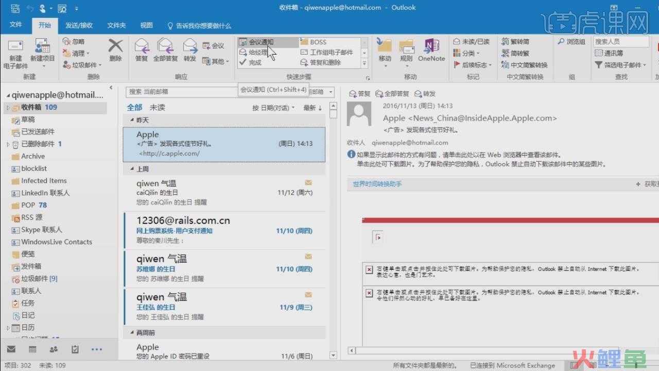The height and width of the screenshot is (371, 659).
Task: Click the Reply All (全部答复) ribbon icon
Action: 165,50
